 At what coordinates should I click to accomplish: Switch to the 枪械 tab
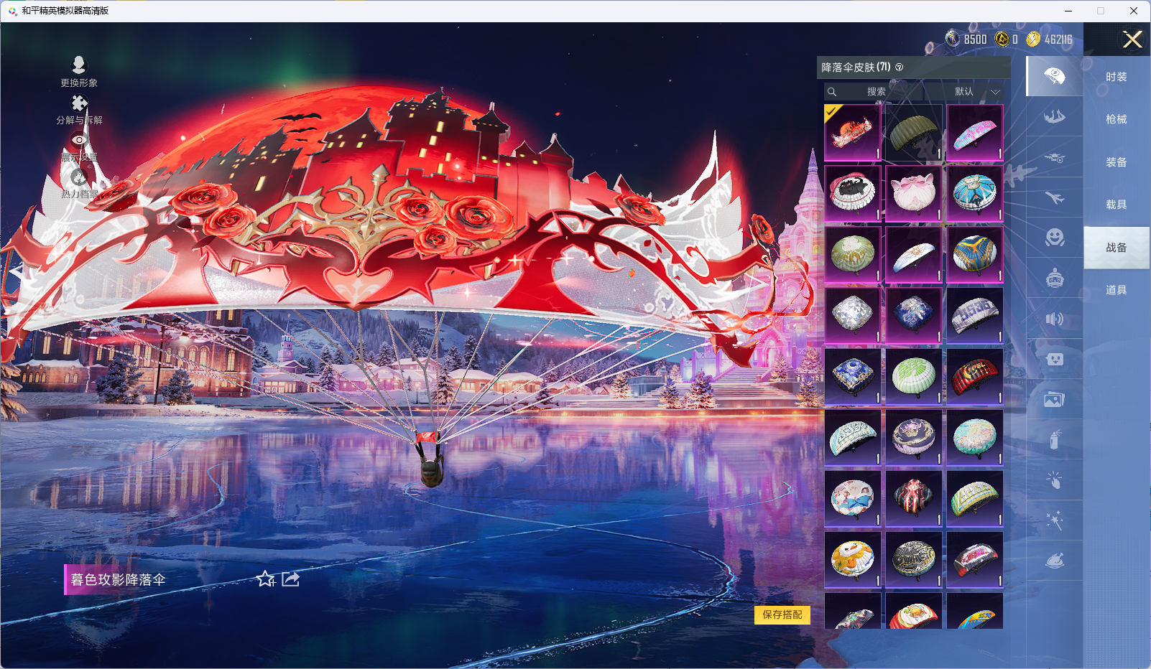pos(1116,119)
